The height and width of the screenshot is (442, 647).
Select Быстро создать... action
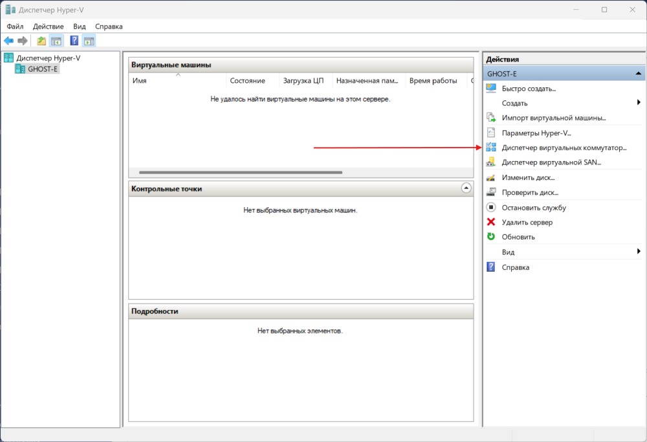click(x=529, y=89)
